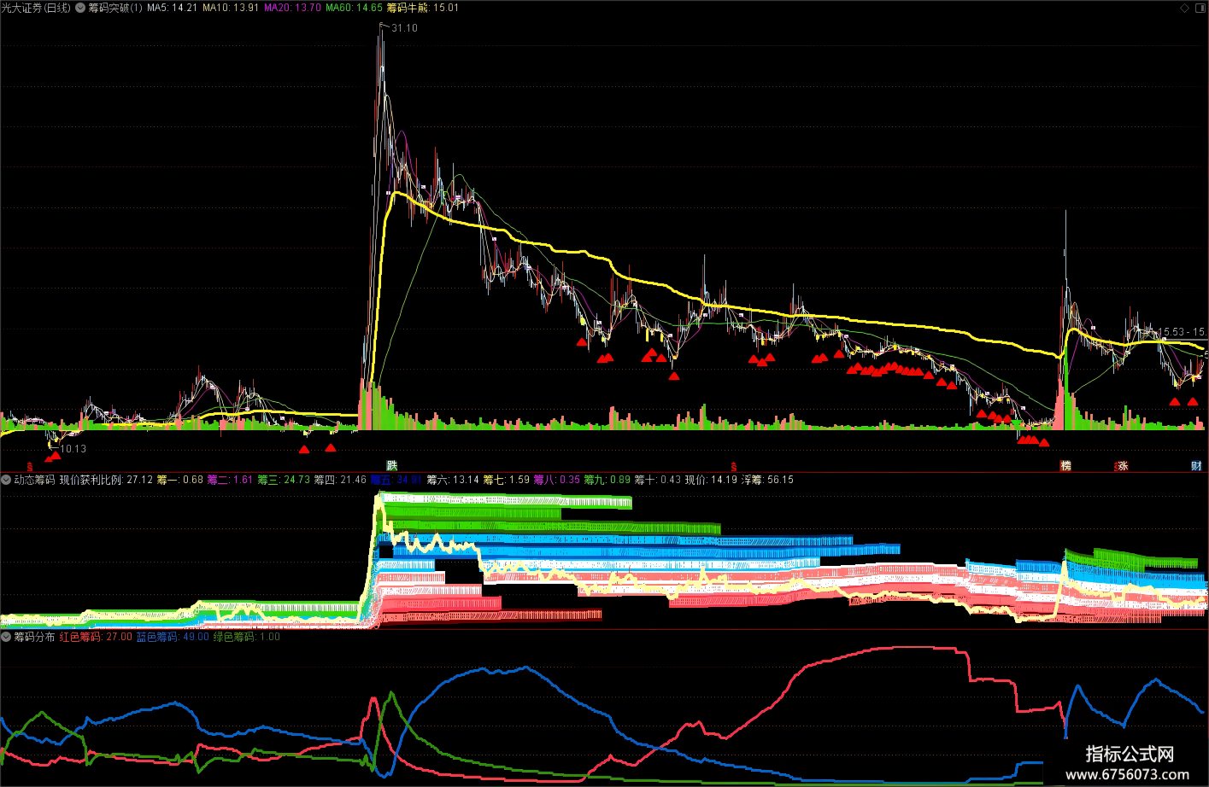The width and height of the screenshot is (1209, 787).
Task: Click the diamond icon at top right
Action: (1184, 8)
